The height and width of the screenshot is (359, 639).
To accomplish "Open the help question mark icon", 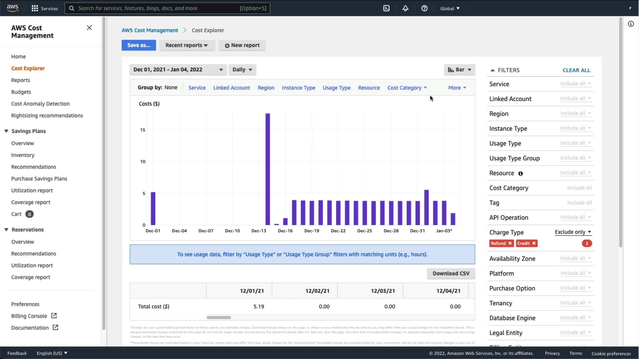I will pyautogui.click(x=424, y=8).
